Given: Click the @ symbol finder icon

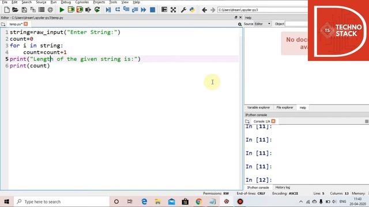Looking at the screenshot, I should pyautogui.click(x=50, y=10).
